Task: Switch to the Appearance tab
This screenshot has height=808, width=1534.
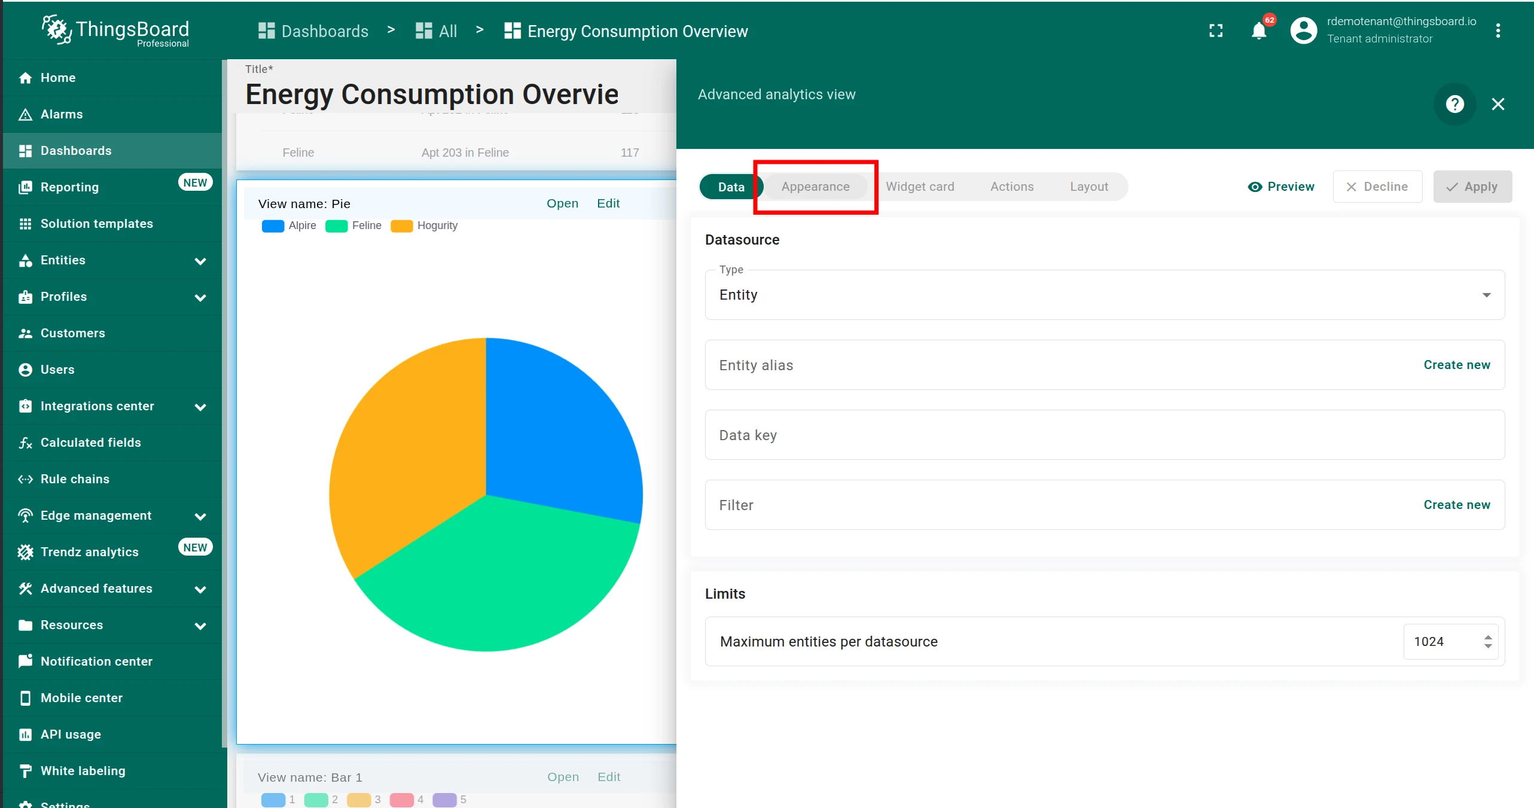Action: [x=815, y=187]
